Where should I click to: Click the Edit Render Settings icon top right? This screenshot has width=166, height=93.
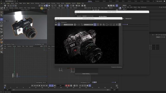pyautogui.click(x=114, y=6)
